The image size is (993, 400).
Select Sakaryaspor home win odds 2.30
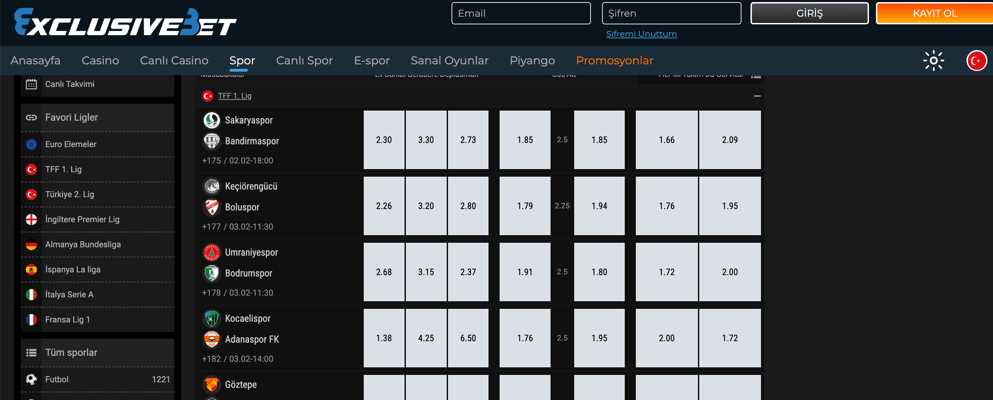384,140
